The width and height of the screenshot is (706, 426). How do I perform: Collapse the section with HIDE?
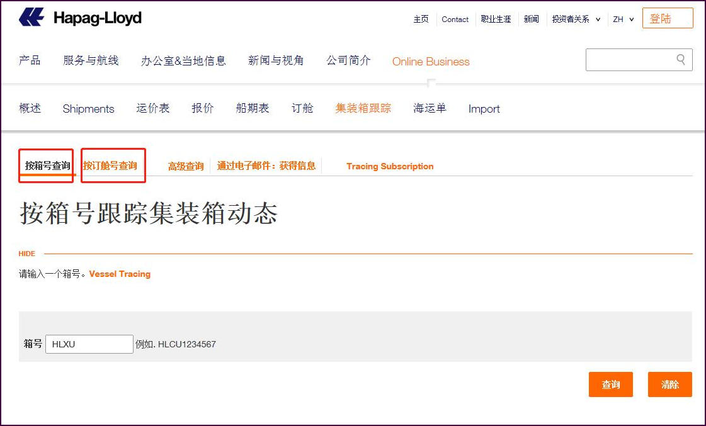click(x=26, y=254)
